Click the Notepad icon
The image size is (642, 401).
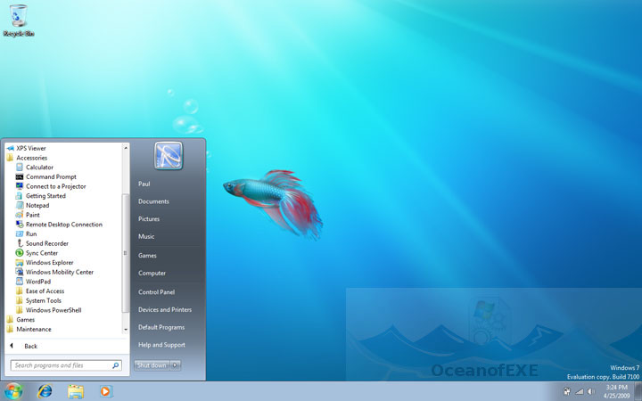pos(20,205)
